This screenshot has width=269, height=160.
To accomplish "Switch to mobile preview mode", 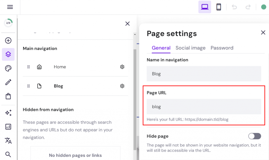I will (219, 7).
